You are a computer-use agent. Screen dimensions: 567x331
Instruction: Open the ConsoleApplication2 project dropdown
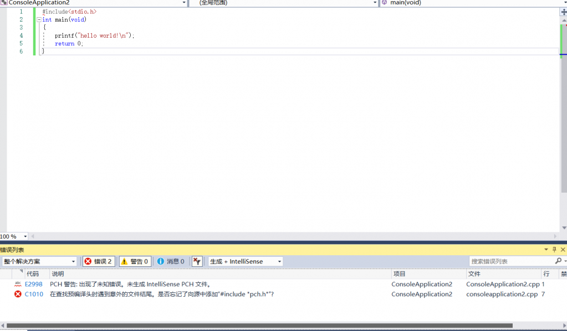[184, 3]
